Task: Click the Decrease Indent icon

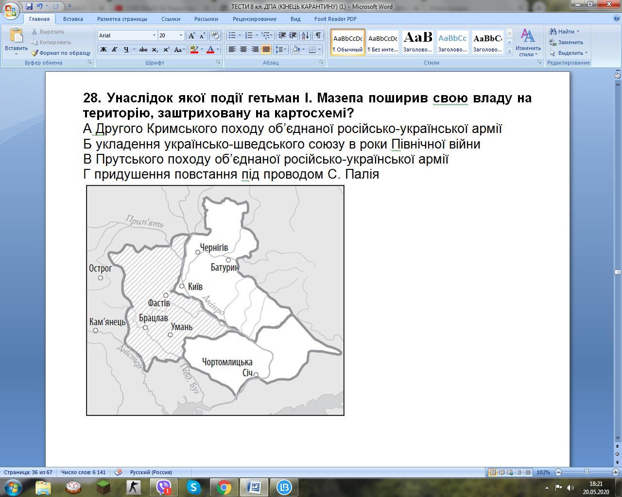Action: 281,35
